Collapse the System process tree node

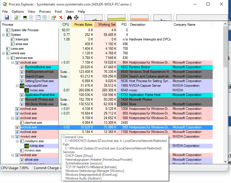(x=3, y=35)
